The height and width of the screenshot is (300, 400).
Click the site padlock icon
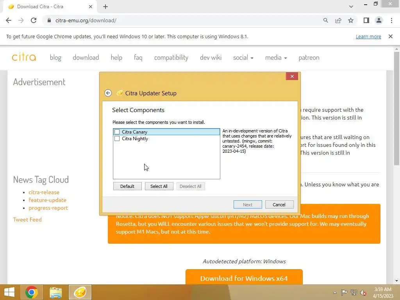pyautogui.click(x=49, y=20)
